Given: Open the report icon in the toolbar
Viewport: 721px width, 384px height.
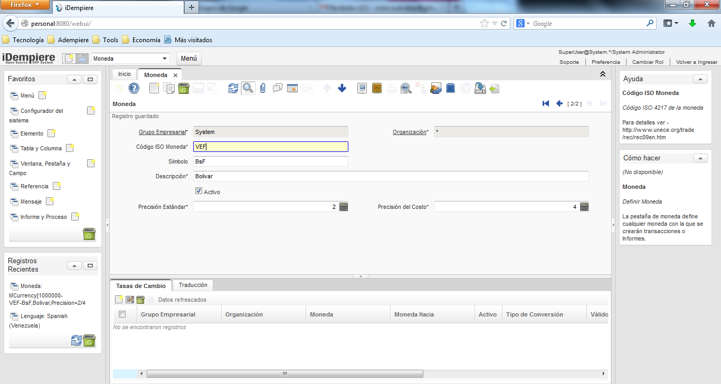Looking at the screenshot, I should [x=362, y=88].
